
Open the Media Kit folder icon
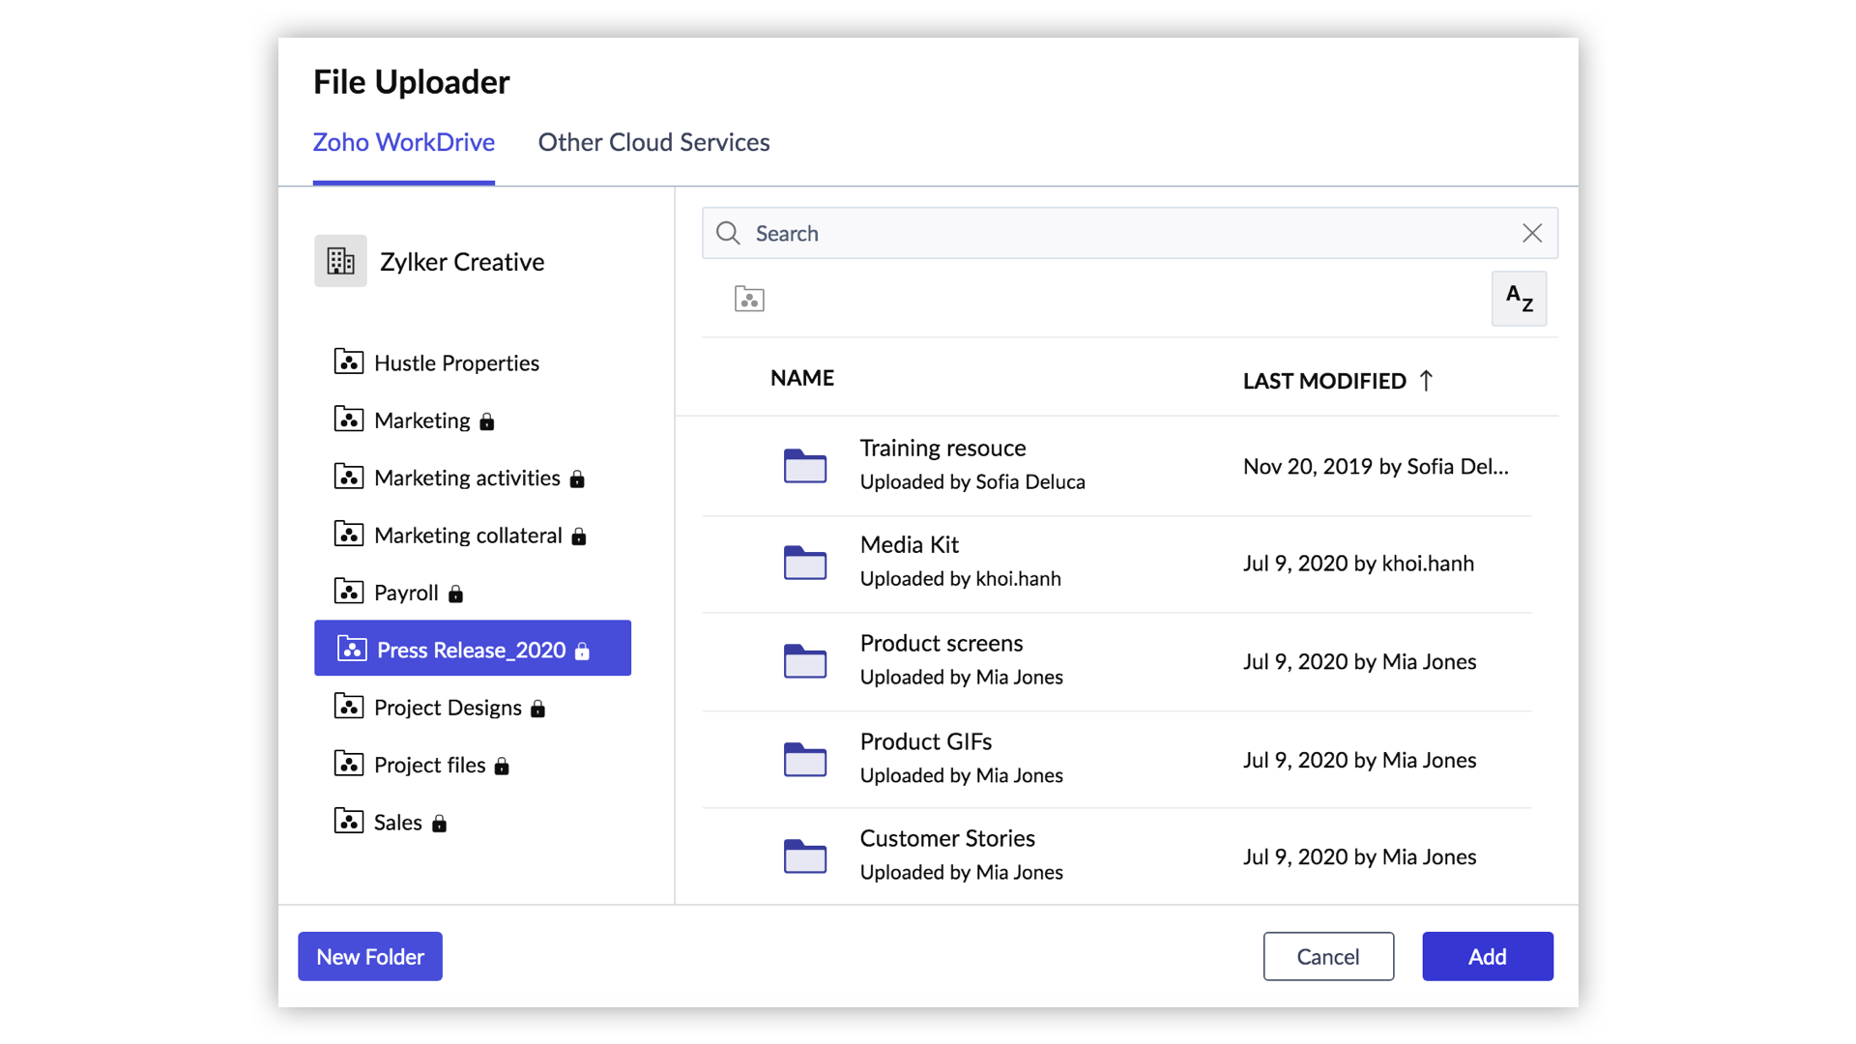(804, 563)
